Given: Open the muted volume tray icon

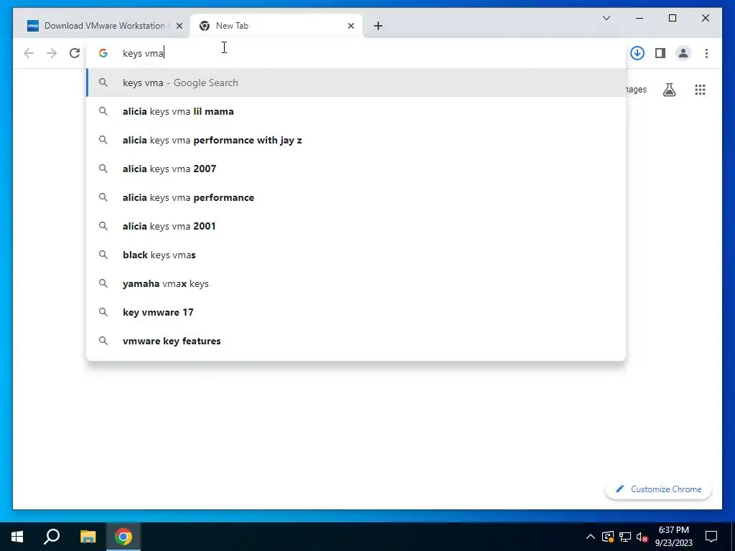Looking at the screenshot, I should 642,537.
